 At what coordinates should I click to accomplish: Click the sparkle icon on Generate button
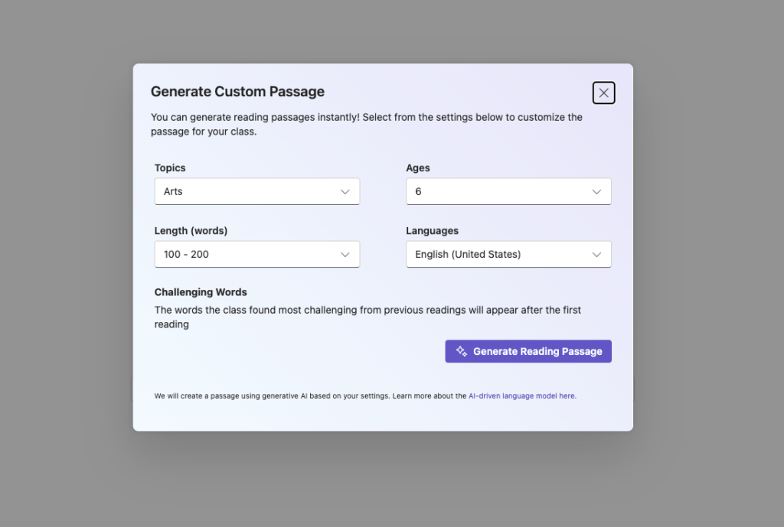[x=459, y=351]
